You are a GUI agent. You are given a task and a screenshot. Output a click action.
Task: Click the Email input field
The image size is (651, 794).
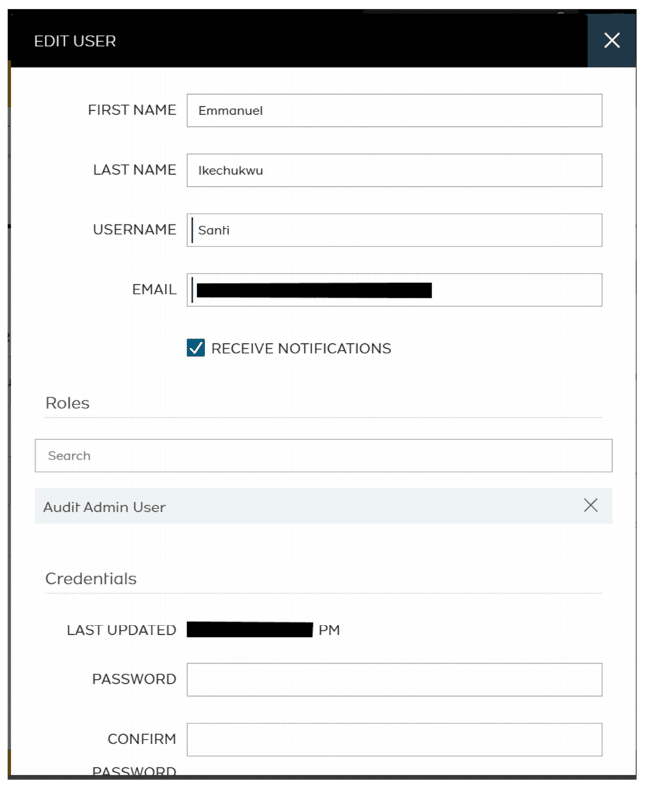(x=394, y=290)
